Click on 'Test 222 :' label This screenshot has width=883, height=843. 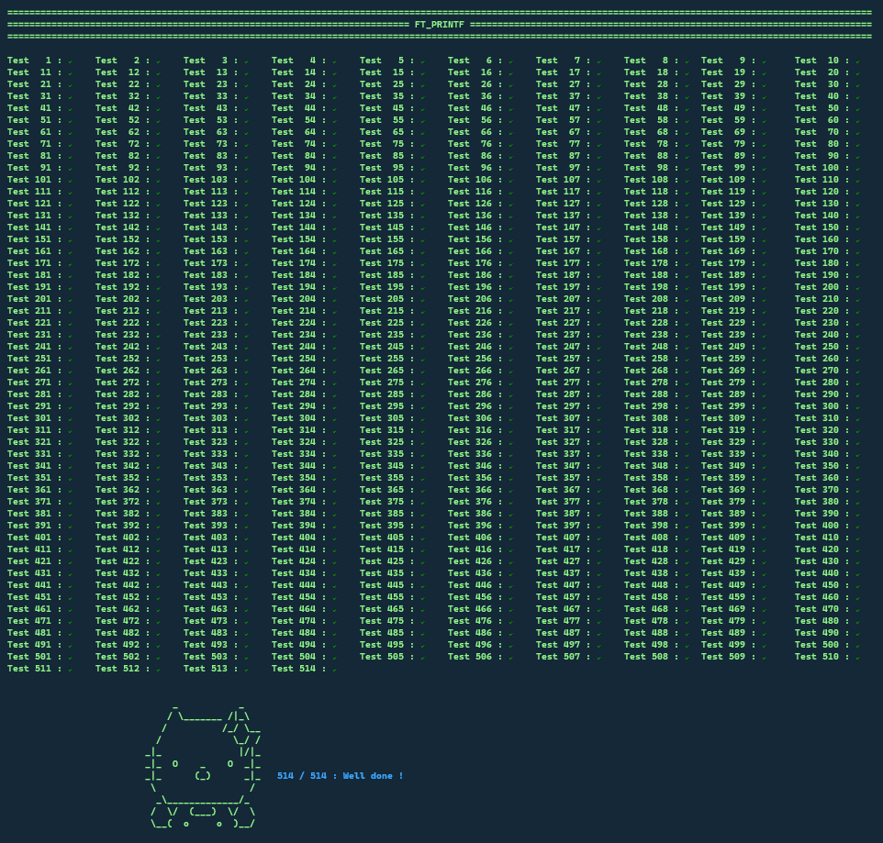point(122,323)
